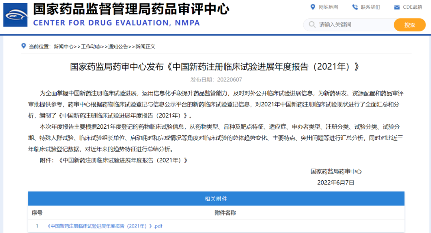This screenshot has width=431, height=233.
Task: Click the CDE fish logo icon
Action: pos(15,15)
